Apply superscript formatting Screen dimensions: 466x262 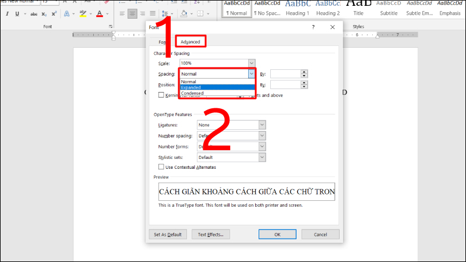point(54,13)
